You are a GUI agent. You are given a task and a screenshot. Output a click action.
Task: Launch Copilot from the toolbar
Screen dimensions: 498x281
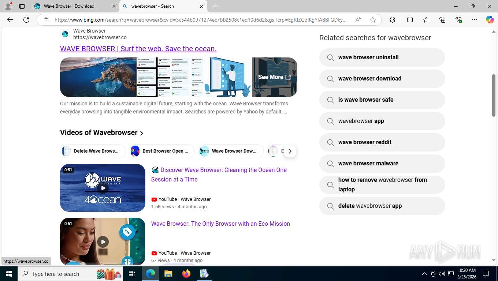490,20
